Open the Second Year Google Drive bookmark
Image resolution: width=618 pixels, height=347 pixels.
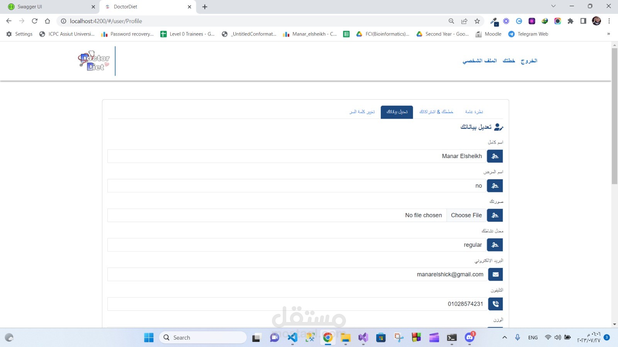(x=443, y=34)
